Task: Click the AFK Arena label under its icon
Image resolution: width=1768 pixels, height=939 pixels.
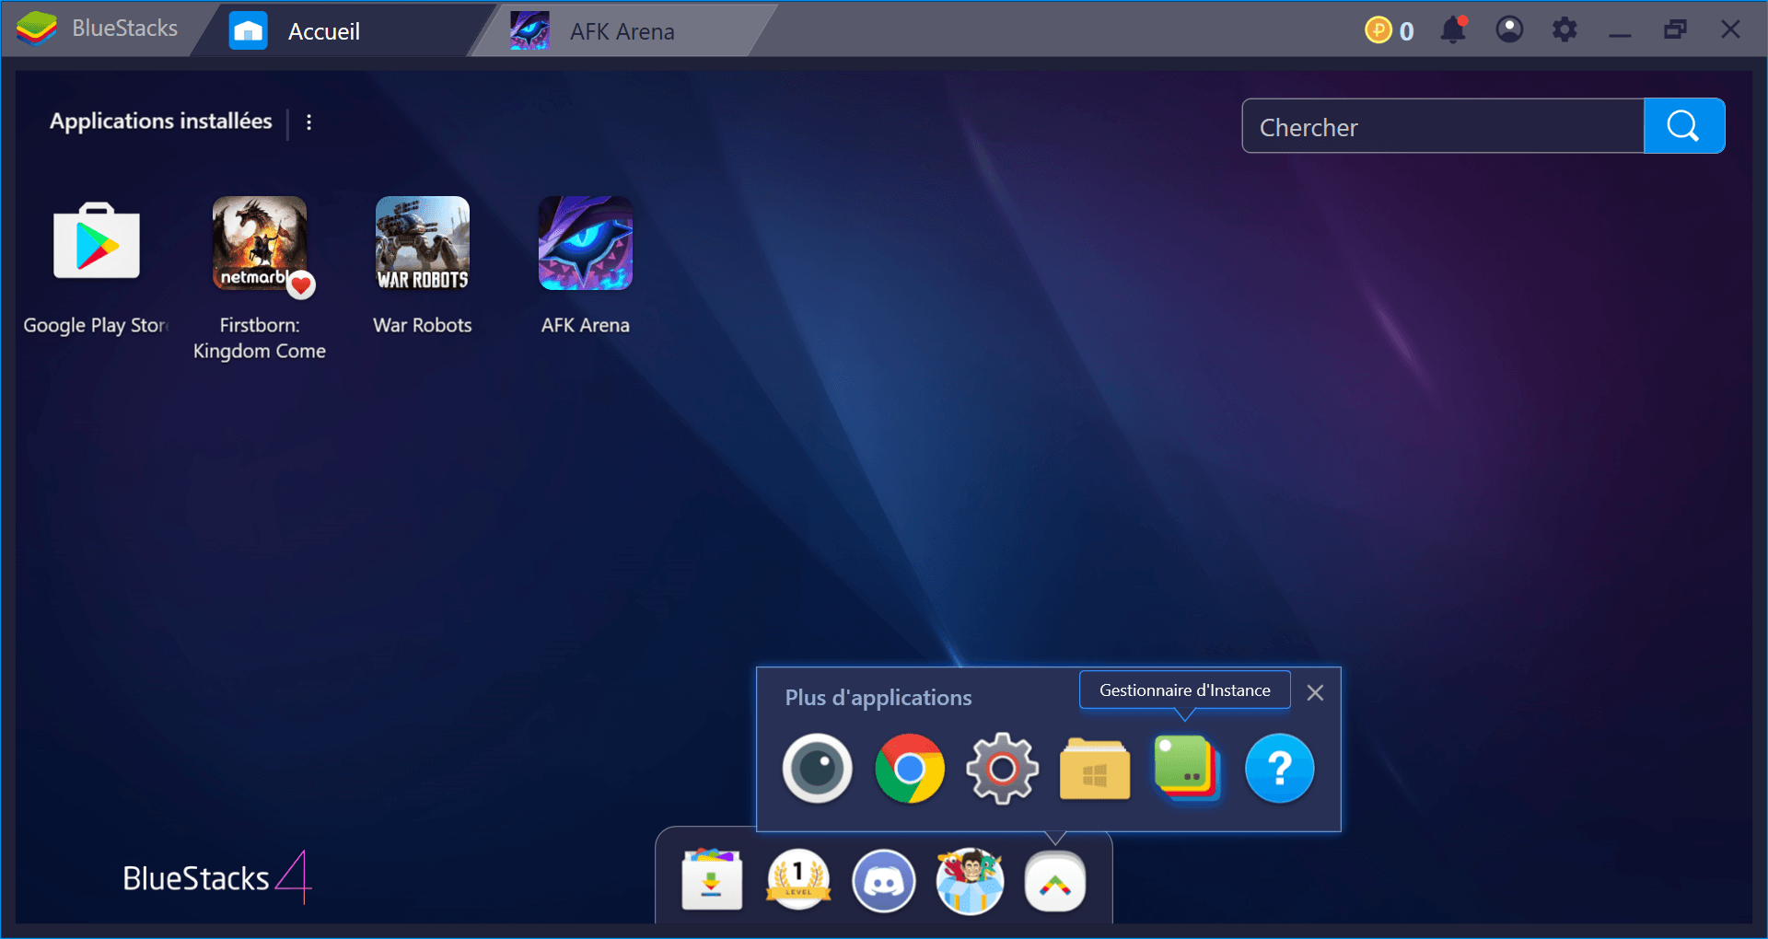Action: click(586, 325)
